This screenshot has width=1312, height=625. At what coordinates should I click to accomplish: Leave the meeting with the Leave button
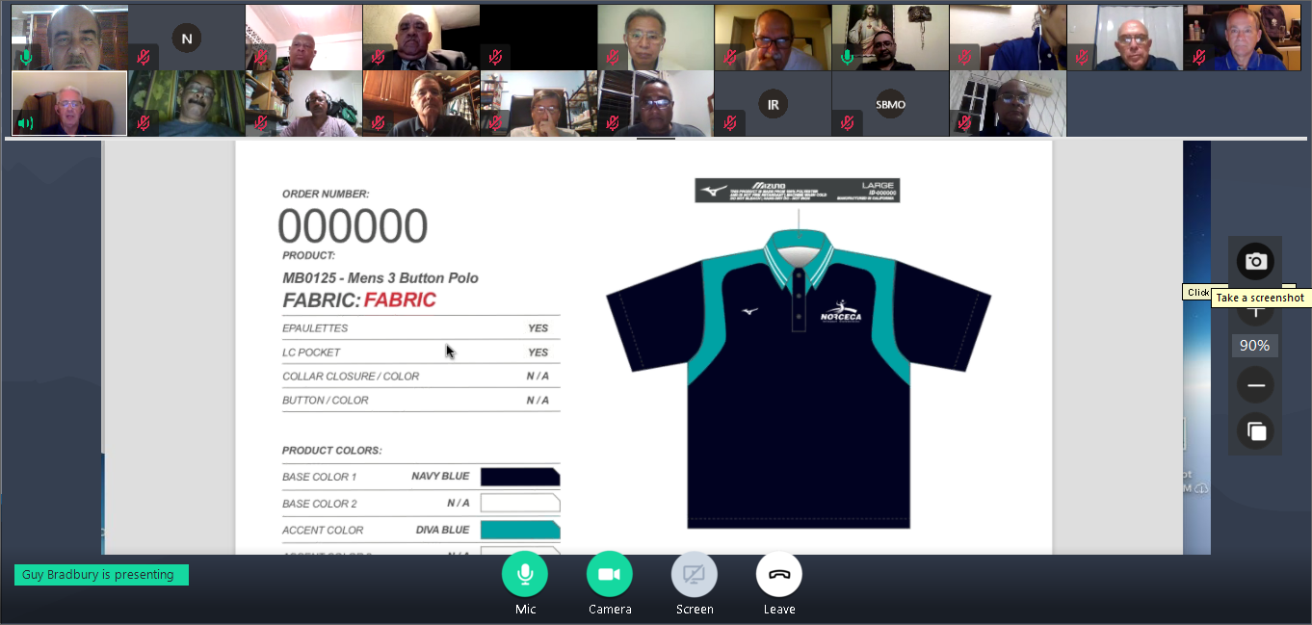[x=779, y=574]
